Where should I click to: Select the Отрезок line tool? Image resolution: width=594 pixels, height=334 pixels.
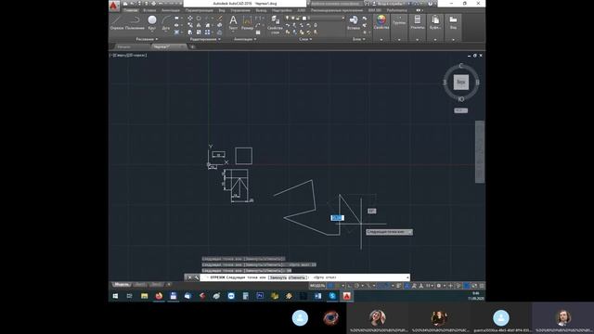click(x=117, y=22)
